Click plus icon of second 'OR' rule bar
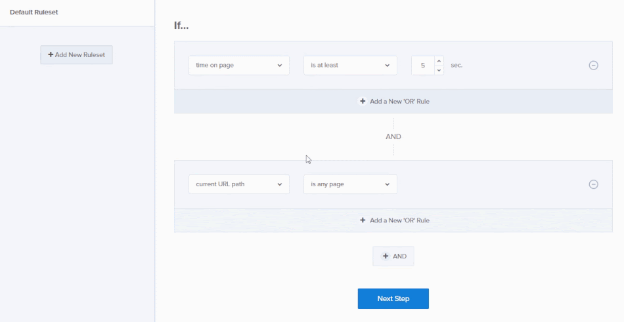Image resolution: width=624 pixels, height=322 pixels. click(x=363, y=220)
